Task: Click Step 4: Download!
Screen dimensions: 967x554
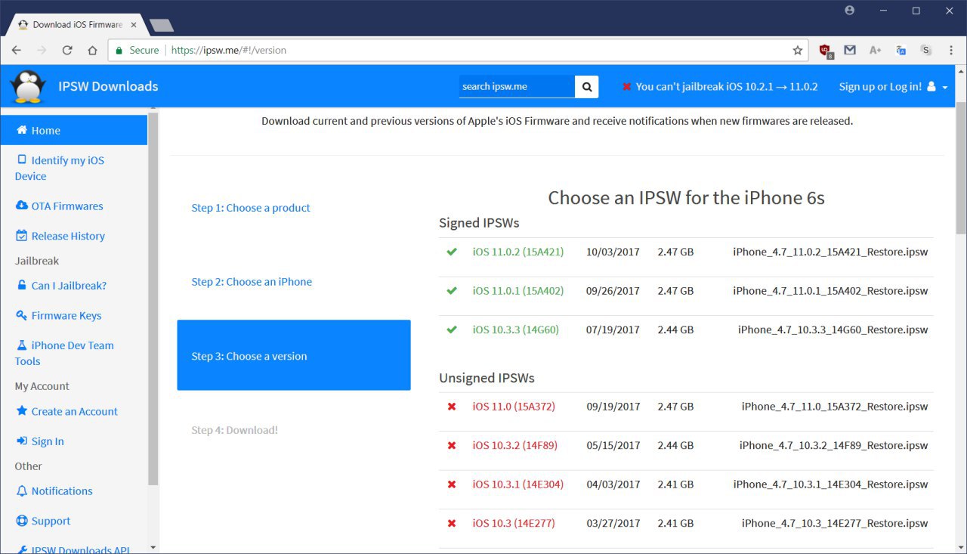Action: tap(235, 430)
